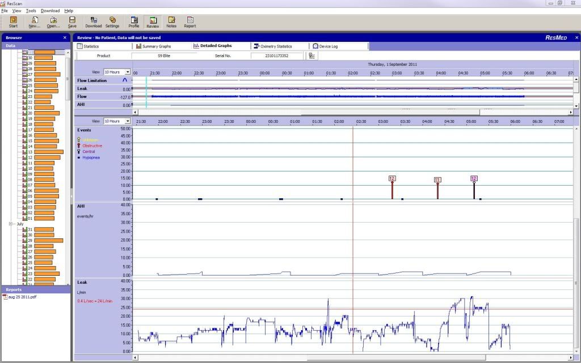
Task: Switch to the Oximetry Statistics tab
Action: click(280, 46)
